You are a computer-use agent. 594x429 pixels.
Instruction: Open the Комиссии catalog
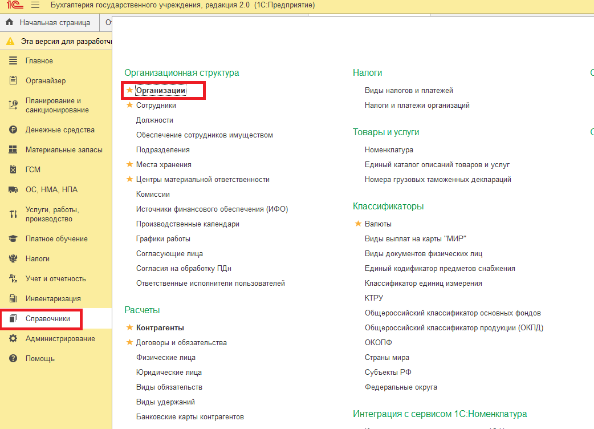coord(153,194)
